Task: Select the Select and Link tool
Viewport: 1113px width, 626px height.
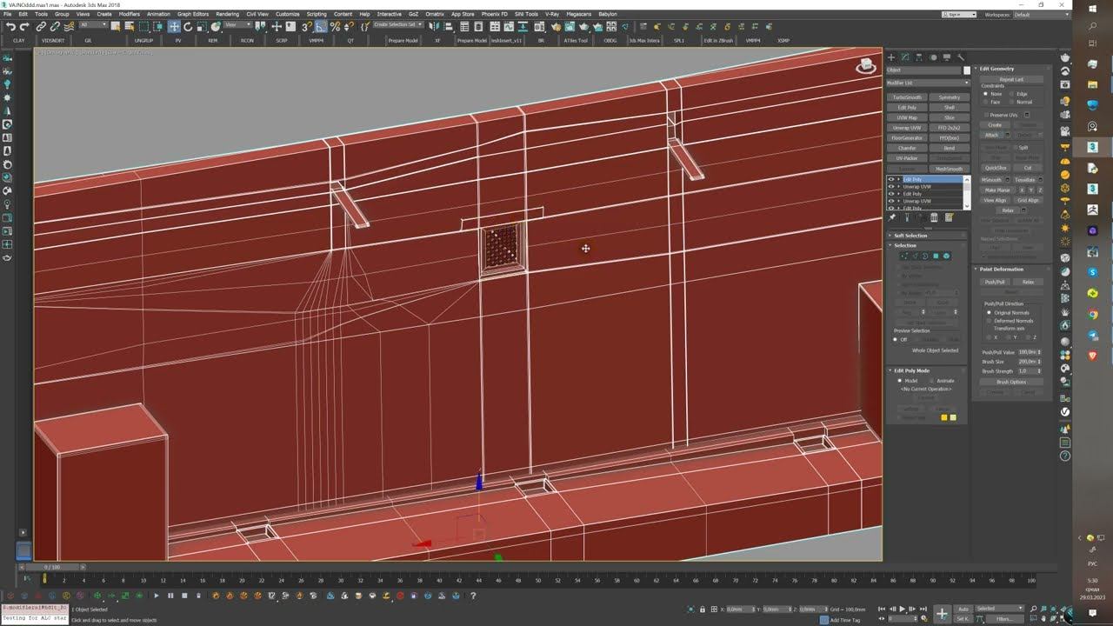Action: pos(40,27)
